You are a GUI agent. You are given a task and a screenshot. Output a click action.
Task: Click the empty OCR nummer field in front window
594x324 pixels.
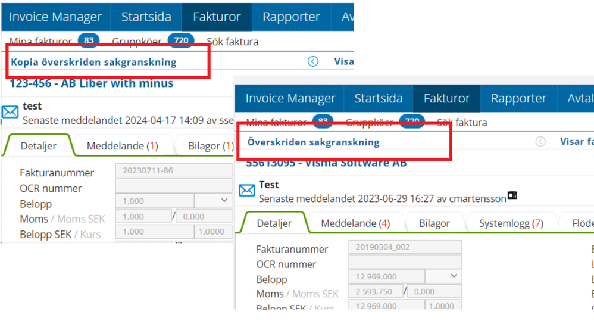pos(405,262)
